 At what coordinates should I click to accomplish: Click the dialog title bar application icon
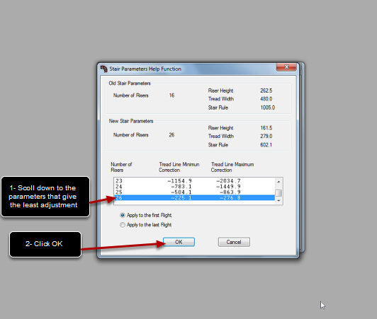coord(104,69)
